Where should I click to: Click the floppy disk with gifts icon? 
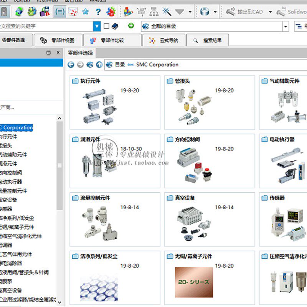(45, 12)
